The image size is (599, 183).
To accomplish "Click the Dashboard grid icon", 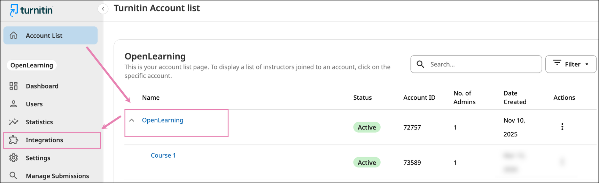I will point(14,86).
